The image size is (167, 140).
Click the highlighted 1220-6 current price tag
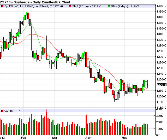[162, 85]
